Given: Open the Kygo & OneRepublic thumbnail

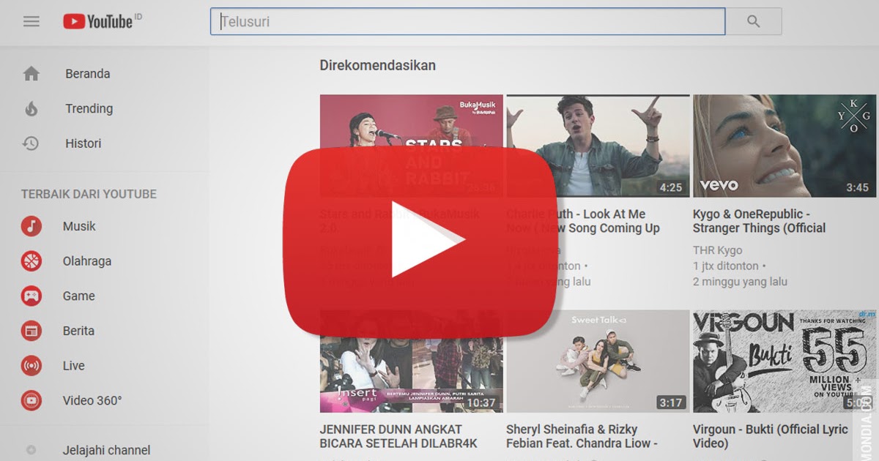Looking at the screenshot, I should 785,146.
